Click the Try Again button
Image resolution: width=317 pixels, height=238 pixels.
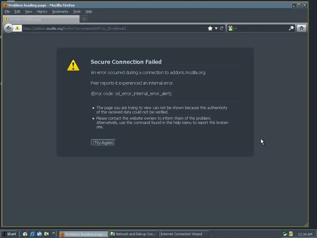click(x=103, y=143)
